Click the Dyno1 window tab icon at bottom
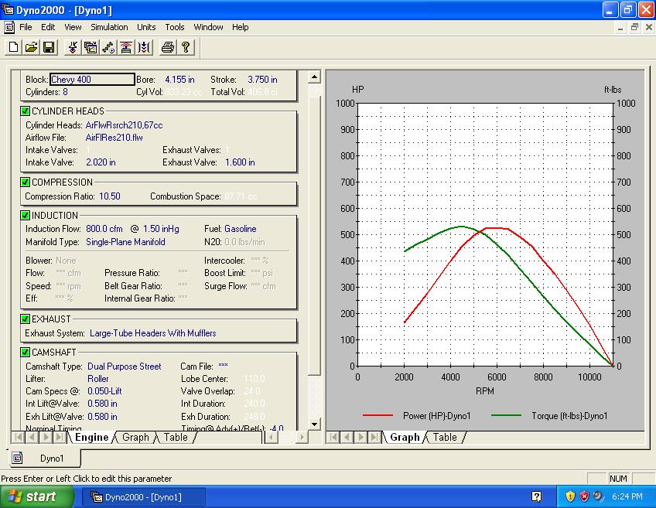 coord(17,459)
